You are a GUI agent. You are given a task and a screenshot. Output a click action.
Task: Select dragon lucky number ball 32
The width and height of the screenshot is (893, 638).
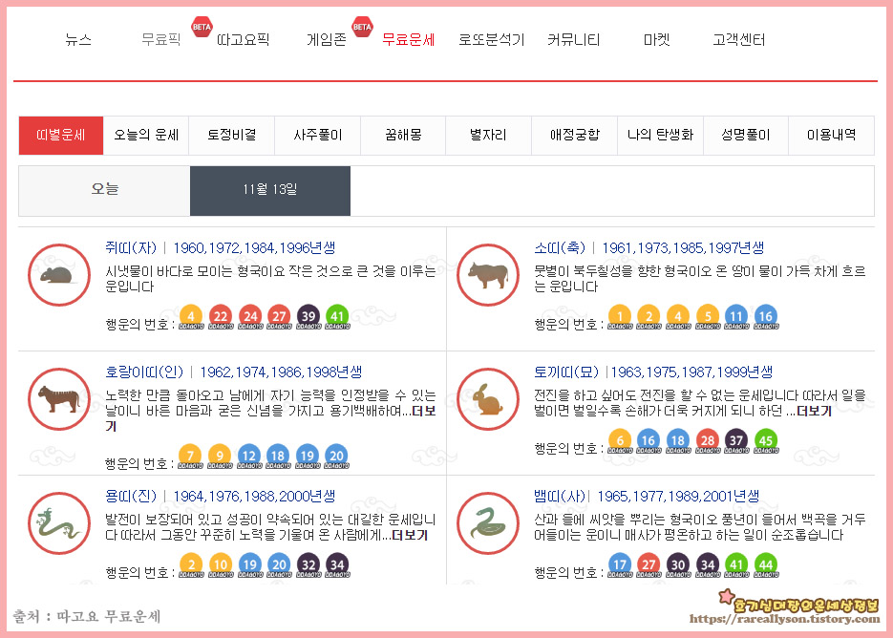[308, 565]
